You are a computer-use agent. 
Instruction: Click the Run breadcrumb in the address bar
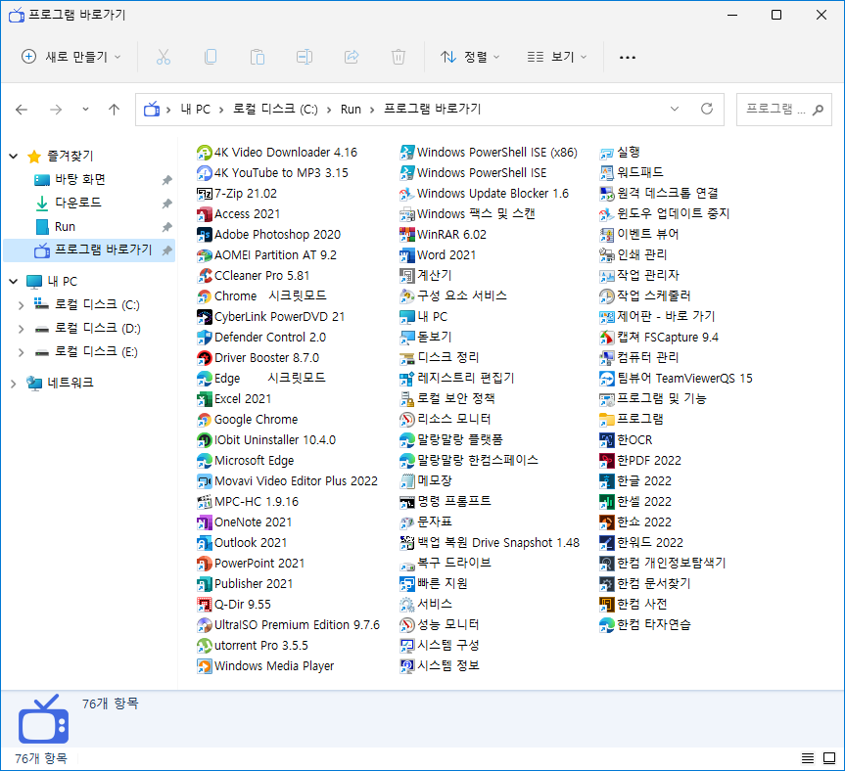pos(351,110)
